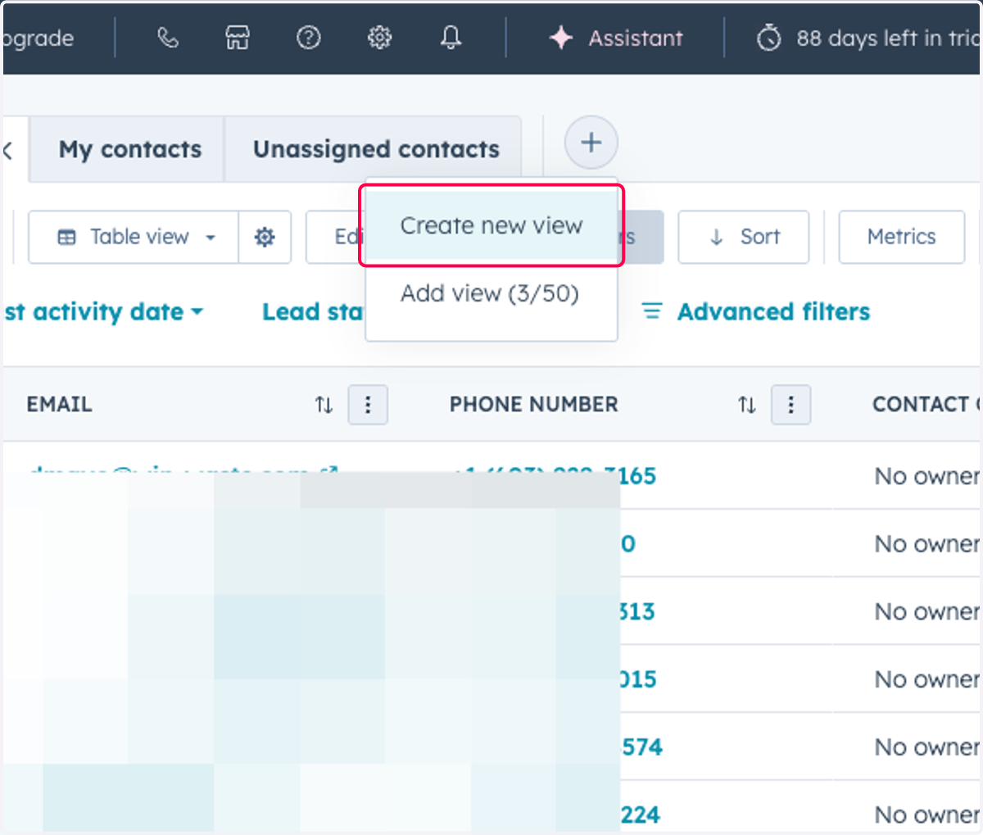Open the marketplace storefront icon

coord(238,38)
